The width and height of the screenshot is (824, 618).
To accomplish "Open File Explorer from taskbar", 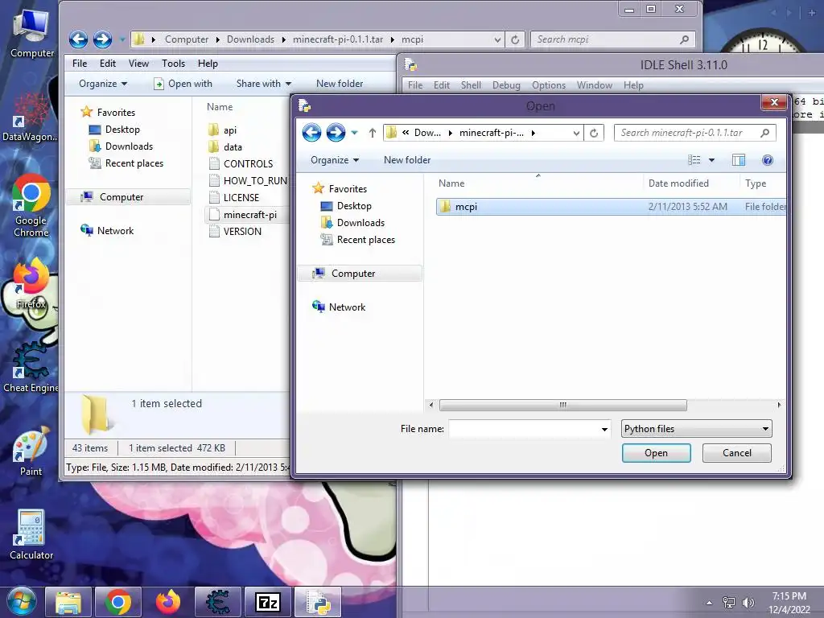I will coord(68,602).
